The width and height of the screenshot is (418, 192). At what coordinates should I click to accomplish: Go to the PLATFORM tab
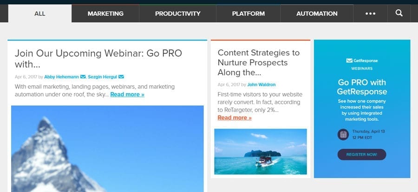point(248,13)
